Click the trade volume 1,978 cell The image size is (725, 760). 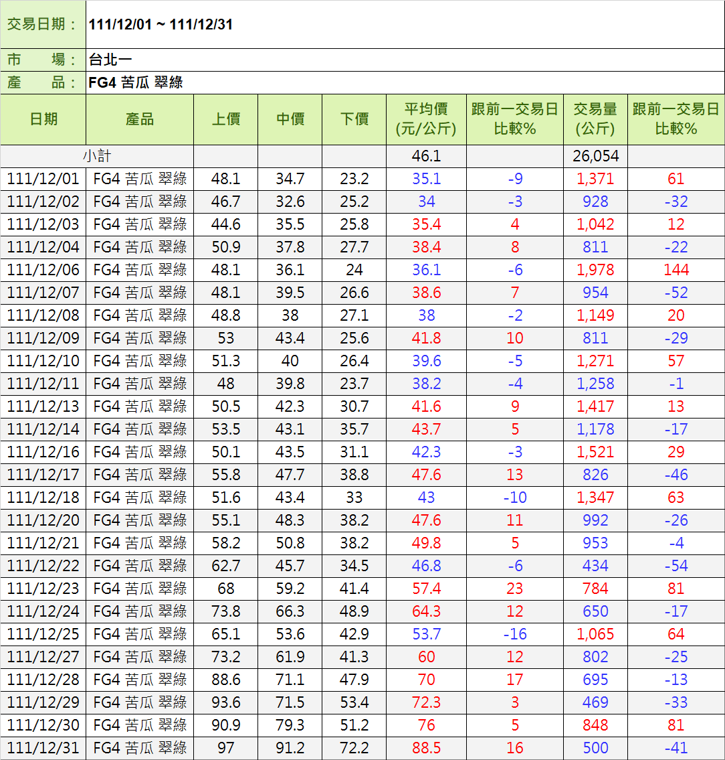[x=595, y=270]
